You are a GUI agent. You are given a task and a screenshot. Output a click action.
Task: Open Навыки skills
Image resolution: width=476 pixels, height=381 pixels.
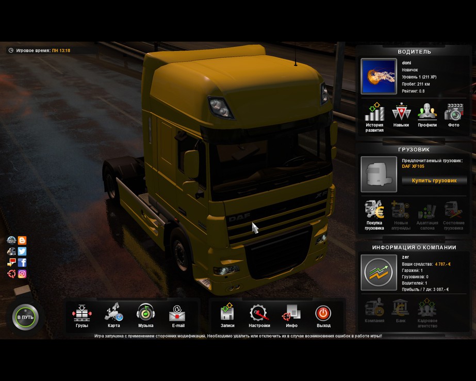click(x=401, y=115)
